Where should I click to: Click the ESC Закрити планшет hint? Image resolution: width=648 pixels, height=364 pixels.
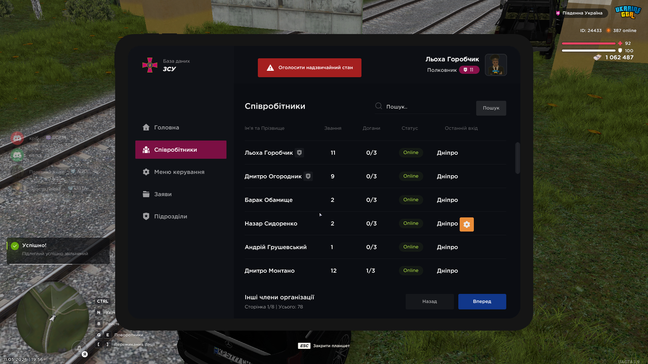324,346
